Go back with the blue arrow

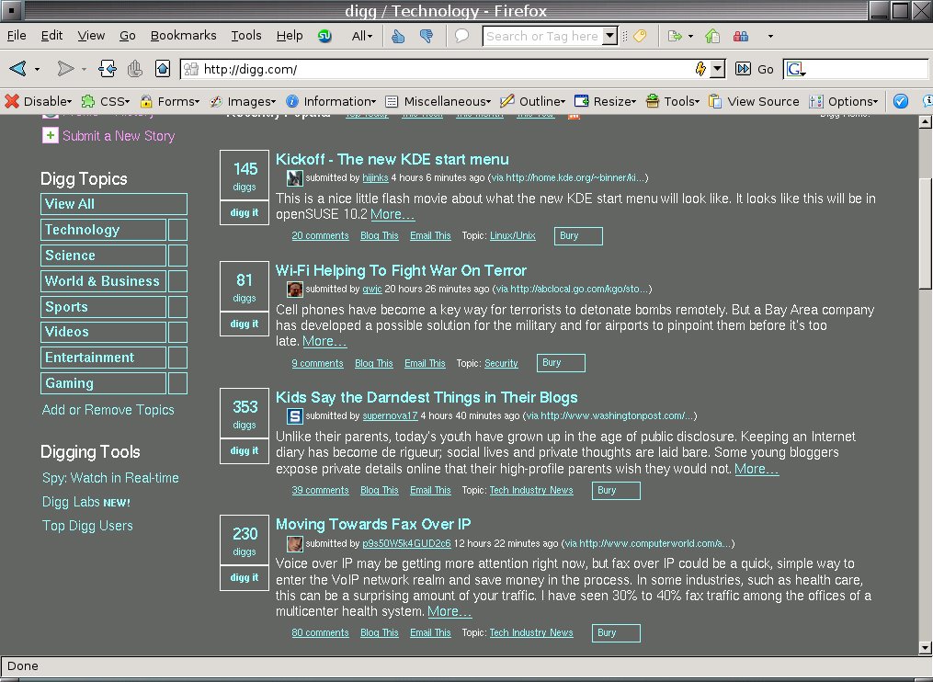(17, 69)
